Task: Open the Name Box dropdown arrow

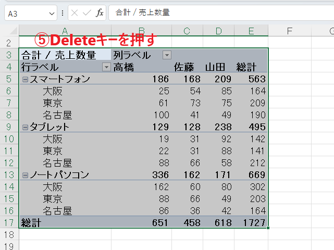Action: (52, 14)
